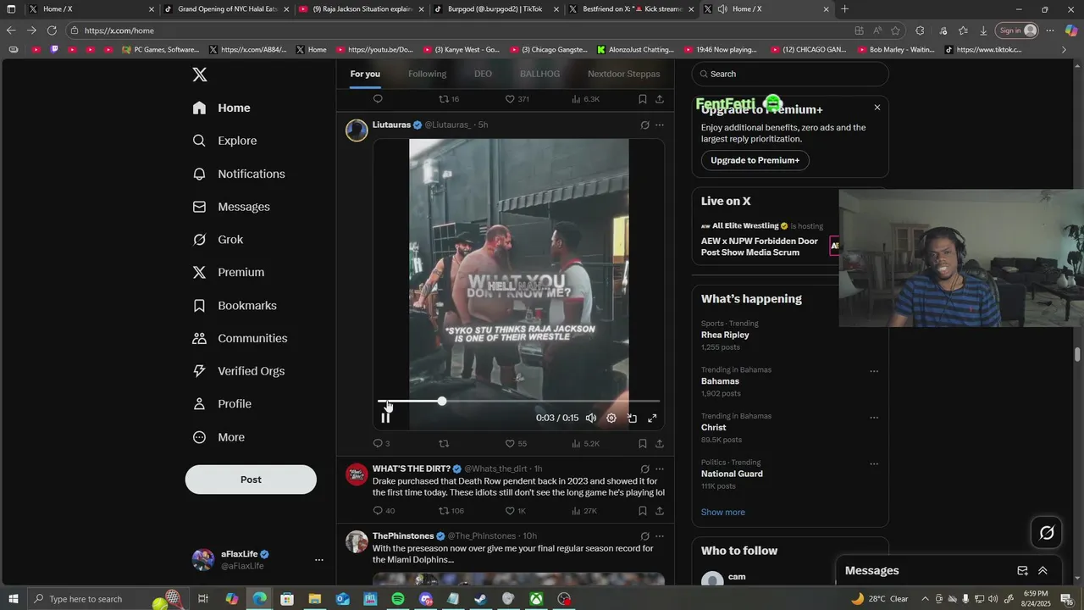The image size is (1084, 610).
Task: Switch to the DEO tab
Action: [x=483, y=74]
